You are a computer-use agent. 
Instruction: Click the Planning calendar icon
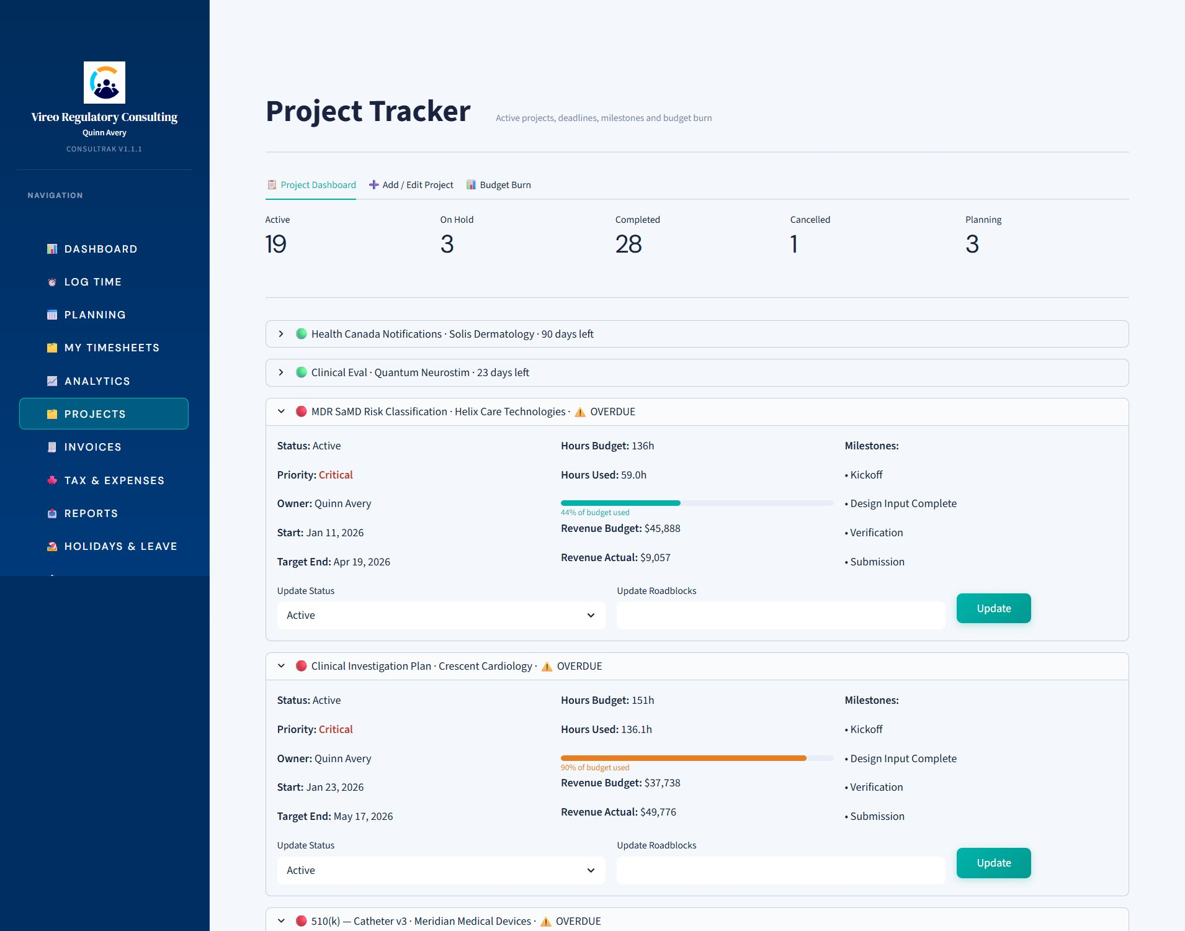(52, 315)
